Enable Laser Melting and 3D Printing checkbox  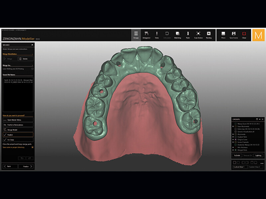coord(32,69)
